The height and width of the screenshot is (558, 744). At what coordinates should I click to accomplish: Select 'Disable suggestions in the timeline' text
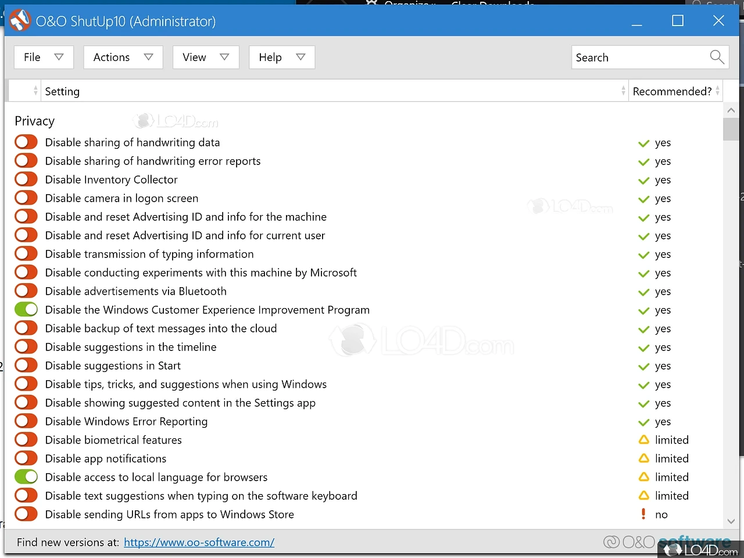(x=131, y=347)
